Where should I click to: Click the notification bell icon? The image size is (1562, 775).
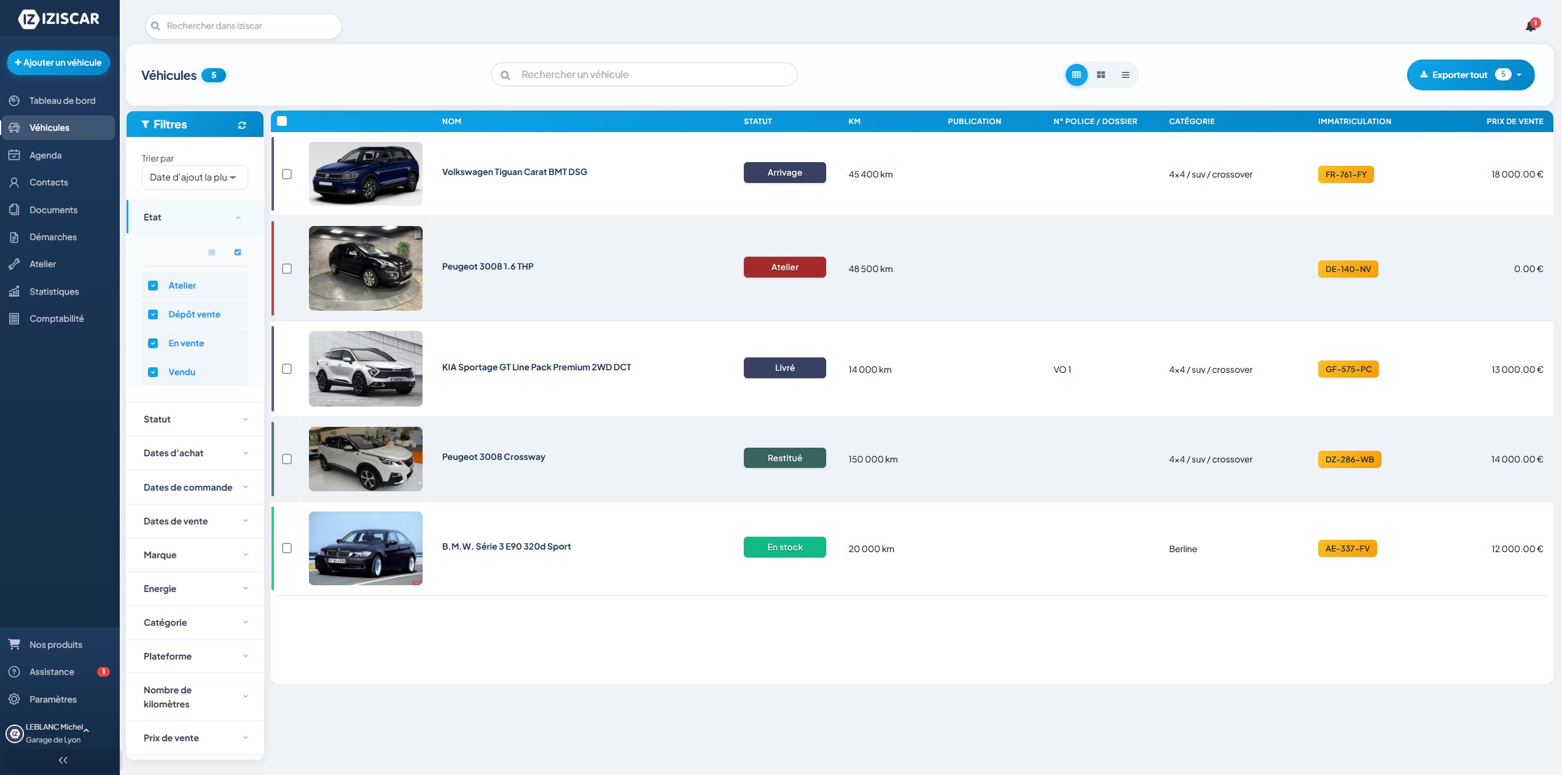point(1531,26)
